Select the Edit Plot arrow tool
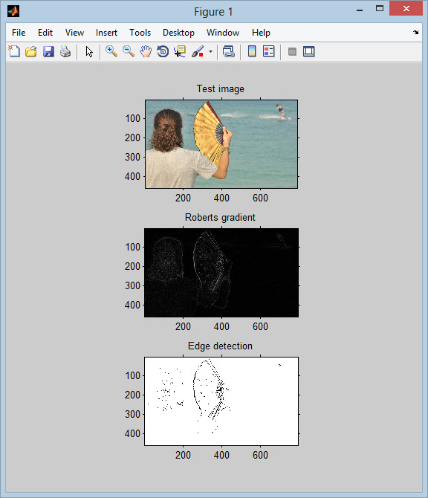 [x=89, y=51]
